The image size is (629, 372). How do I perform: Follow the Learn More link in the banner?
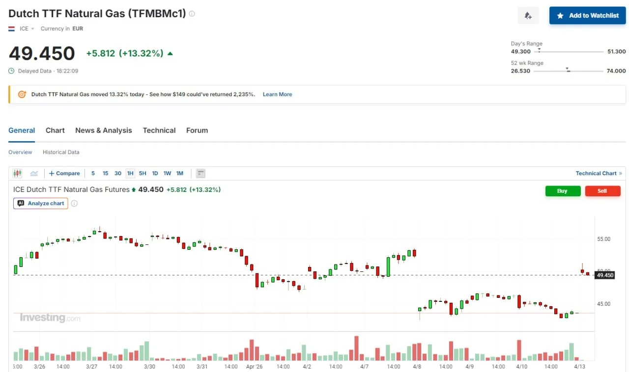tap(277, 94)
